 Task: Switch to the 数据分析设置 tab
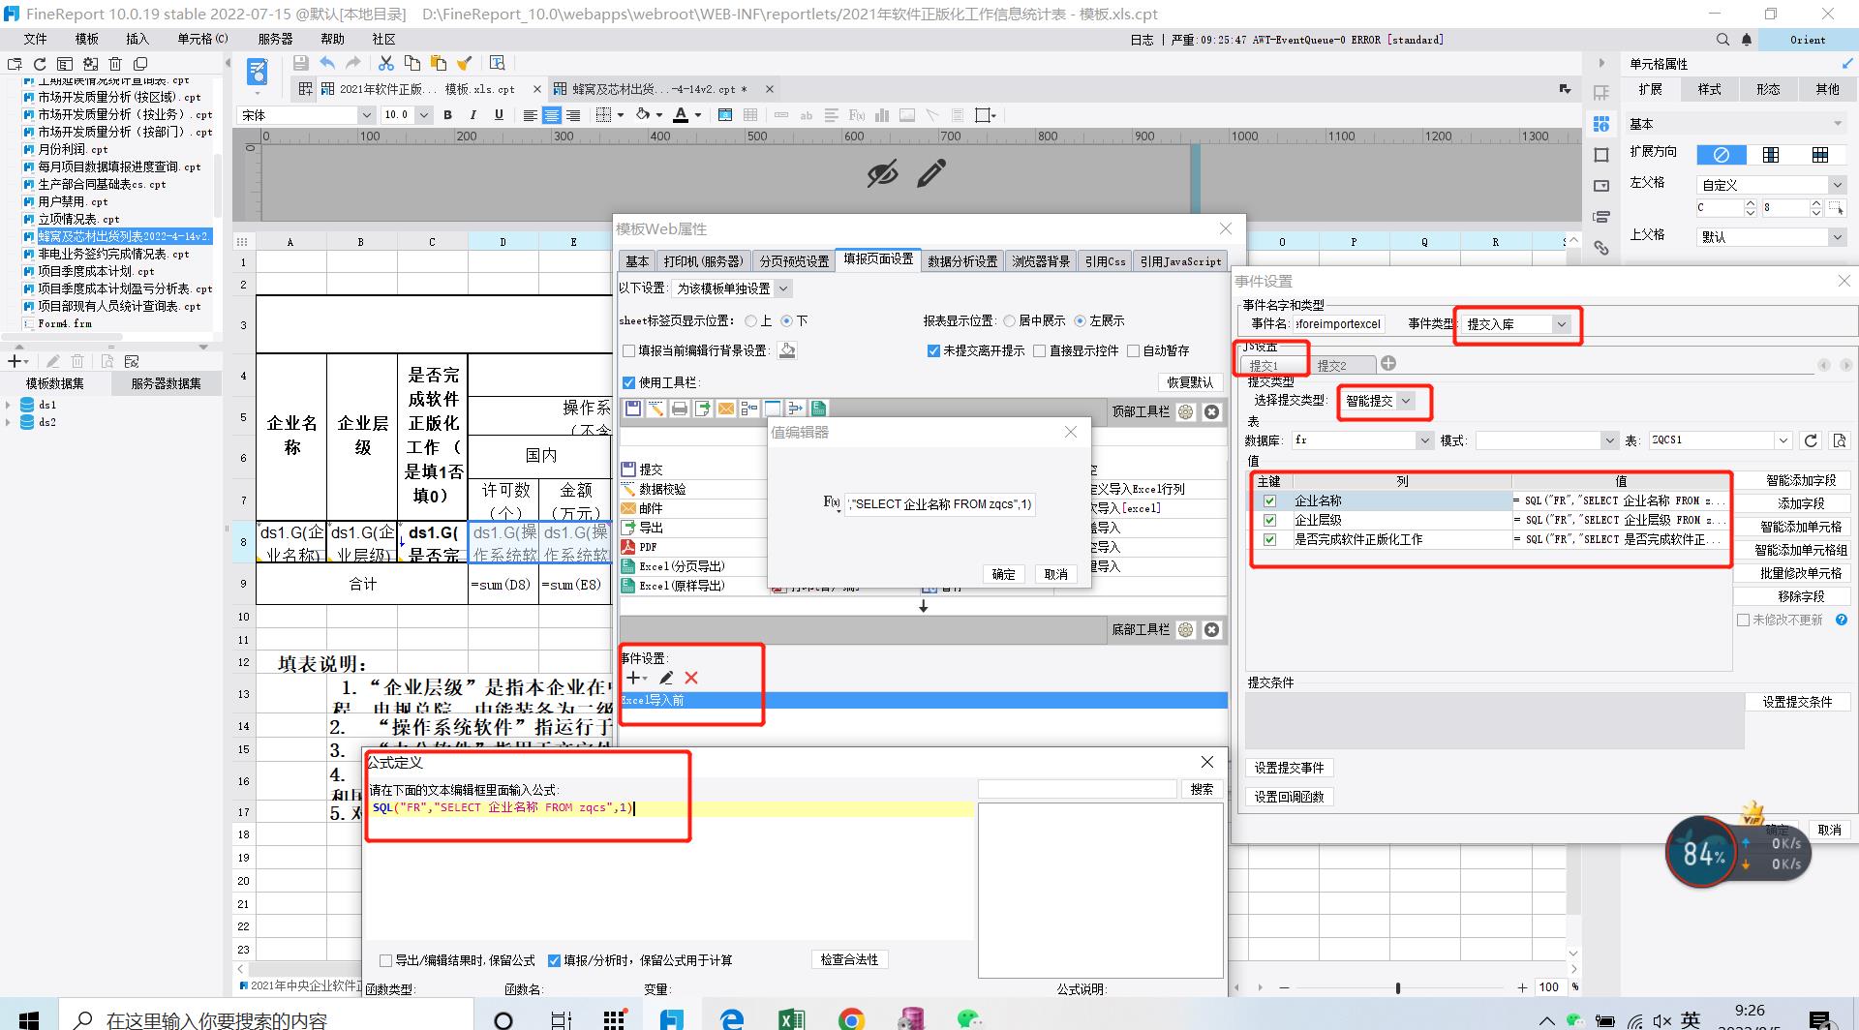[962, 261]
